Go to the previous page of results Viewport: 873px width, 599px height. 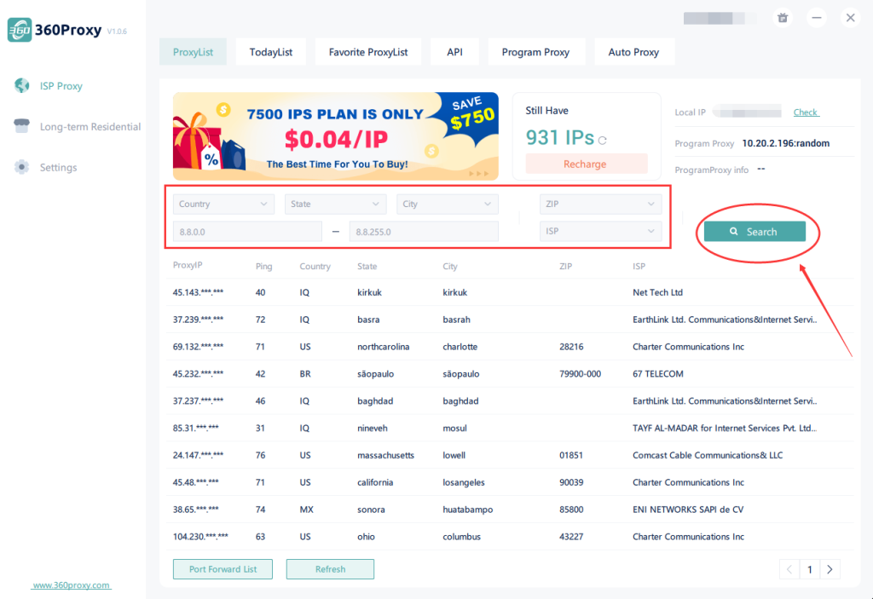pyautogui.click(x=789, y=569)
